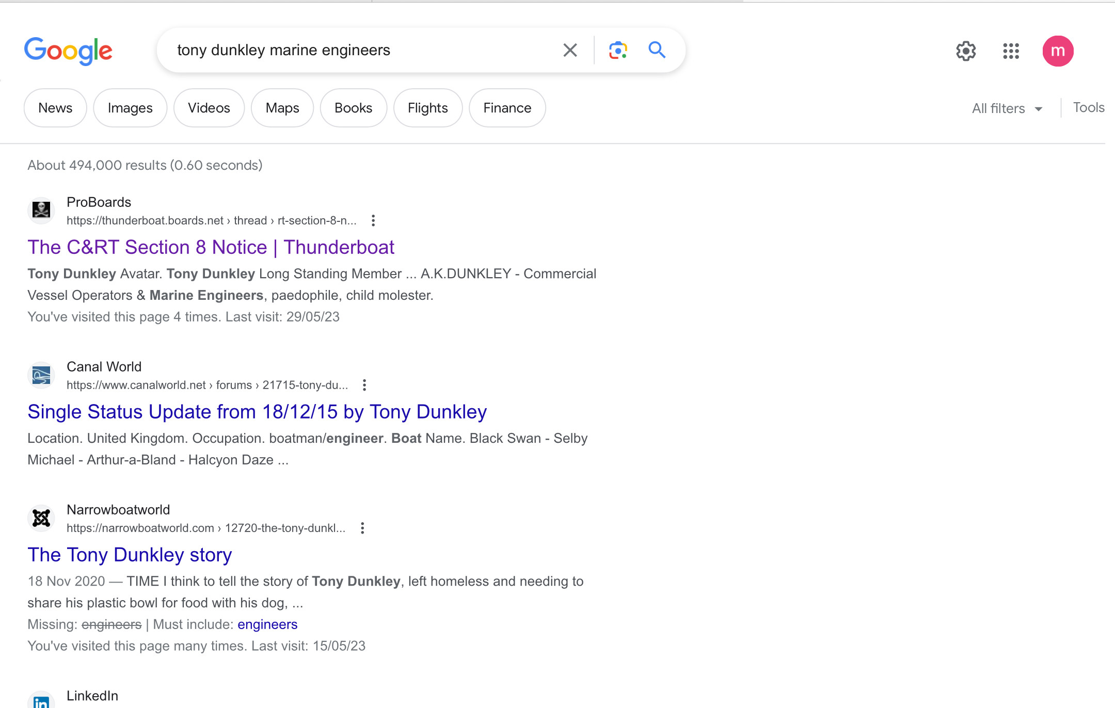Click the Canal World site name

tap(104, 366)
